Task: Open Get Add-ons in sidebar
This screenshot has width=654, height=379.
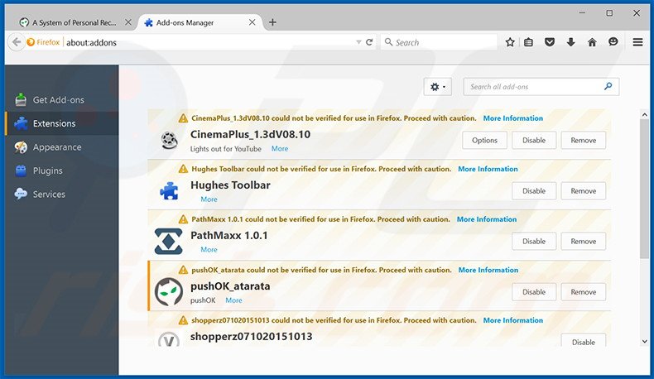Action: coord(62,99)
